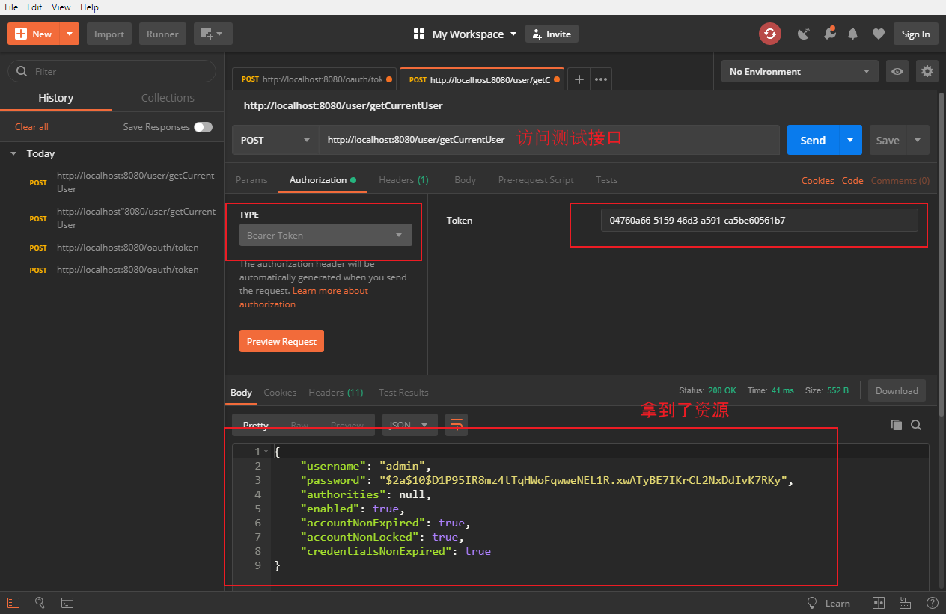Open manage environments gear icon
The image size is (946, 614).
tap(927, 72)
